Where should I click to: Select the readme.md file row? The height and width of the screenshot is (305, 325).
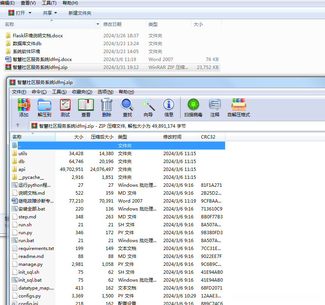[x=118, y=256]
